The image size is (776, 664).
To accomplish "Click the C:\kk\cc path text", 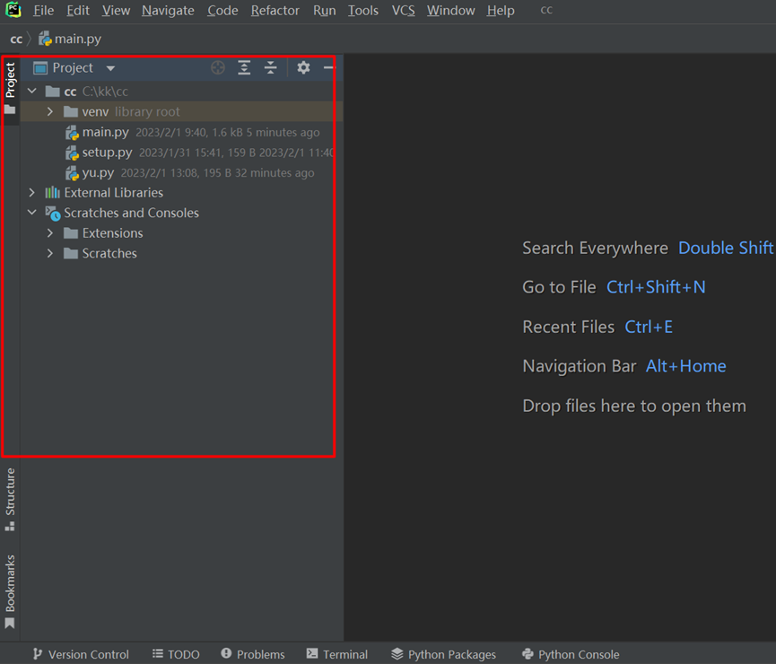I will 105,92.
